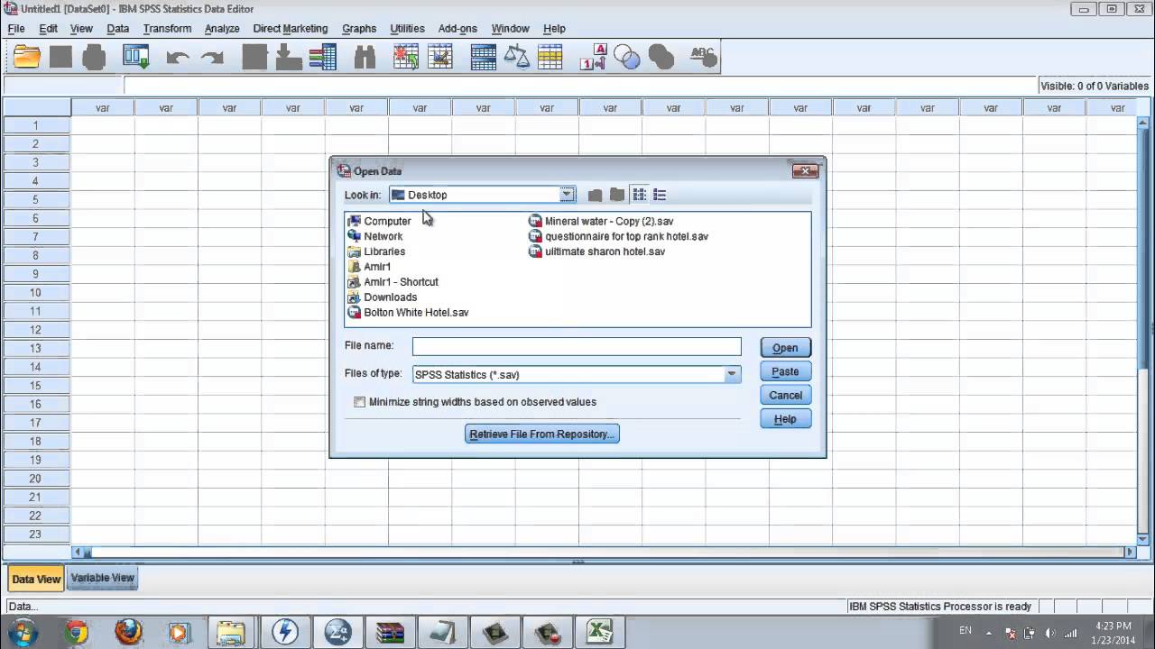Open the Recall recently used dialogs icon
Image resolution: width=1155 pixels, height=649 pixels.
[x=136, y=57]
